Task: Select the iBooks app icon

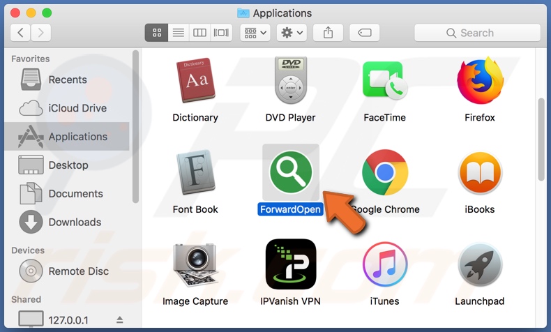Action: [x=480, y=173]
